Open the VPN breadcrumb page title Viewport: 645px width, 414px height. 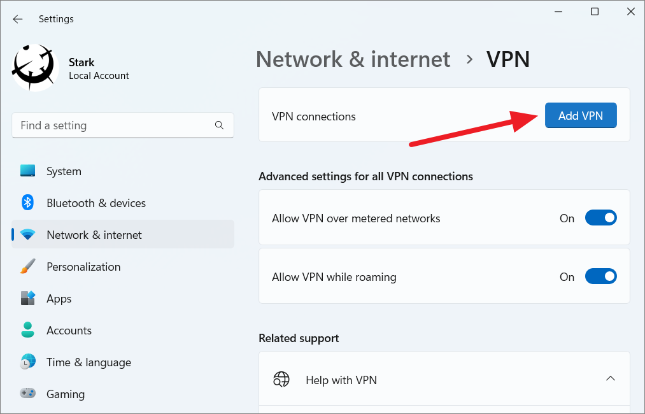[x=508, y=59]
